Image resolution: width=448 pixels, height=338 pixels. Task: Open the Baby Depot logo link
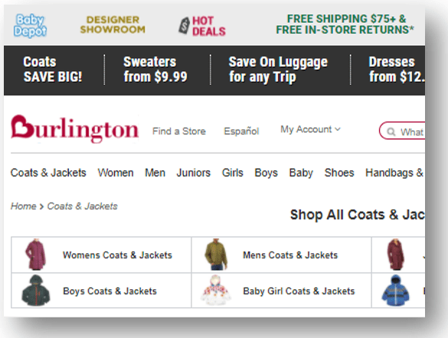point(30,25)
